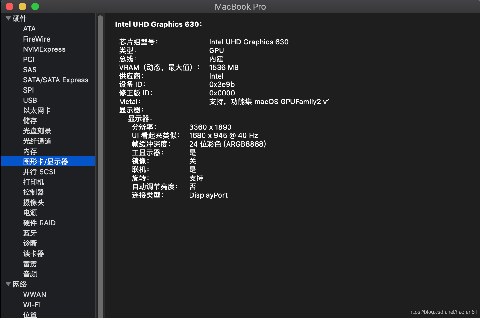Select 内存 in the sidebar
This screenshot has height=318, width=480.
[x=30, y=151]
